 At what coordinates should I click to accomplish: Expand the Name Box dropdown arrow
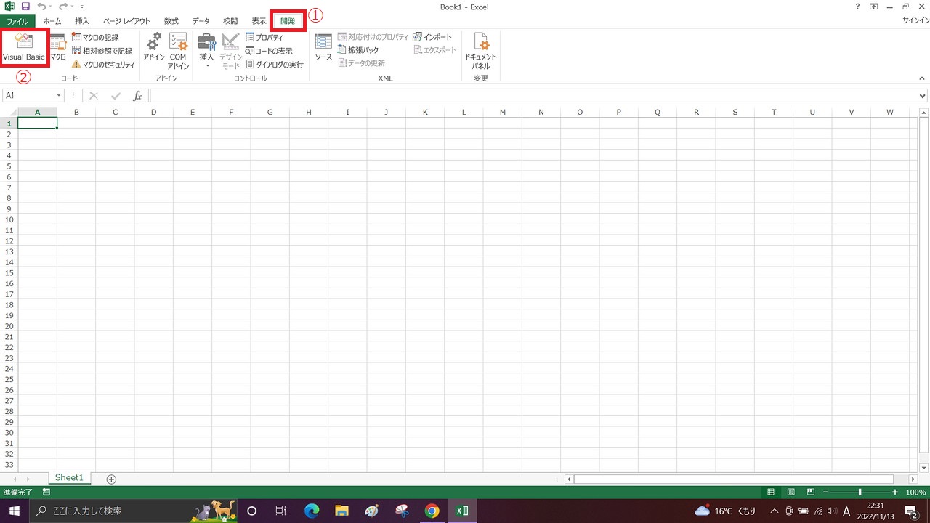pyautogui.click(x=59, y=96)
